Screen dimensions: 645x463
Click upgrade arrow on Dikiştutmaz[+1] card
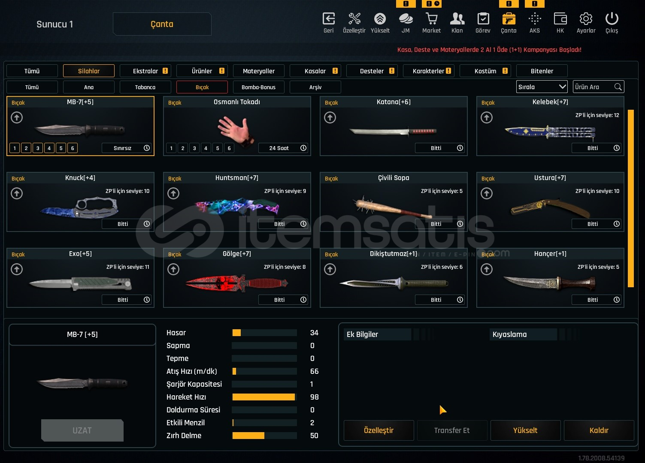(330, 269)
